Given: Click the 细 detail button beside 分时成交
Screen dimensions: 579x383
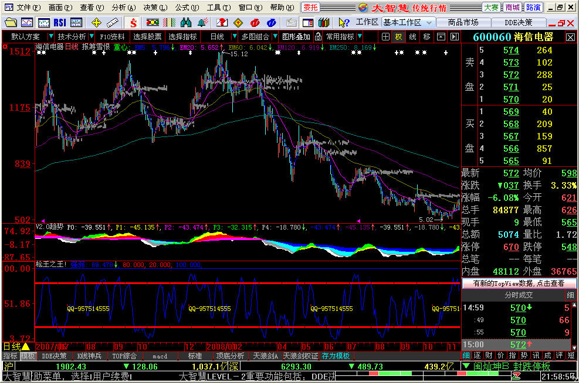Looking at the screenshot, I should coord(571,295).
